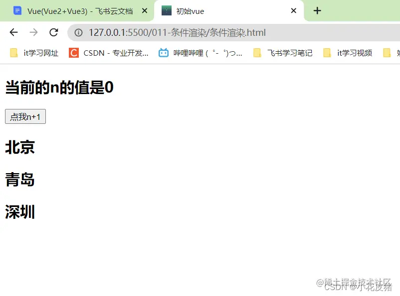
Task: Open the CSDN - 专业开发 bookmark
Action: [106, 53]
